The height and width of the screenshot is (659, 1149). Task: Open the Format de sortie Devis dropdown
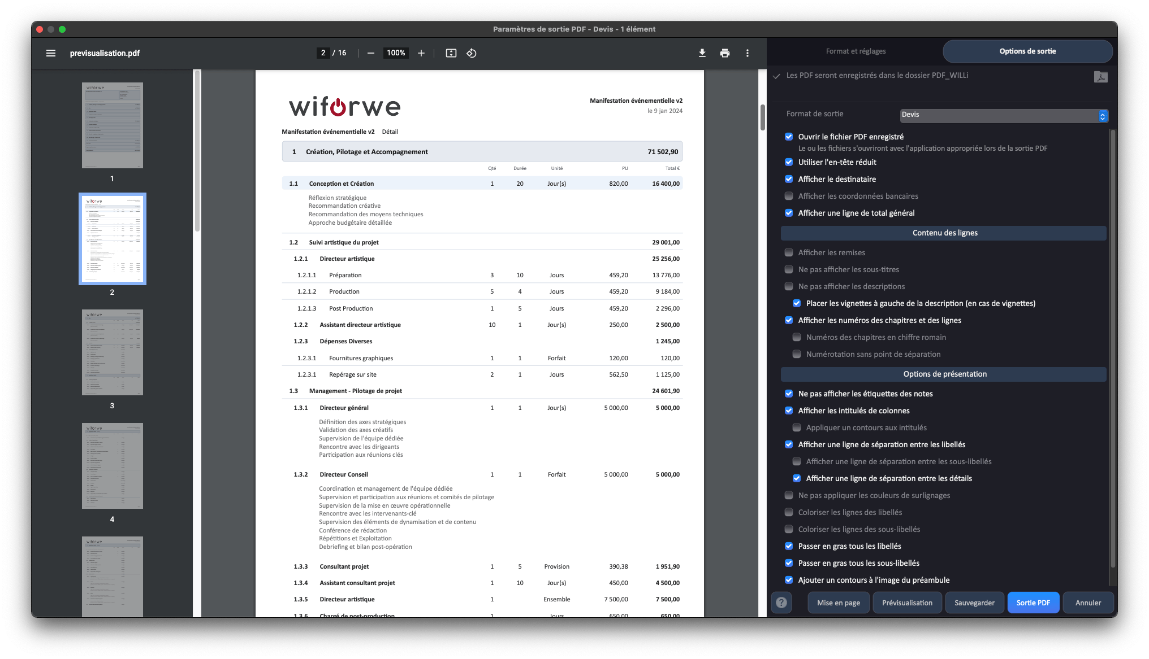(1004, 115)
